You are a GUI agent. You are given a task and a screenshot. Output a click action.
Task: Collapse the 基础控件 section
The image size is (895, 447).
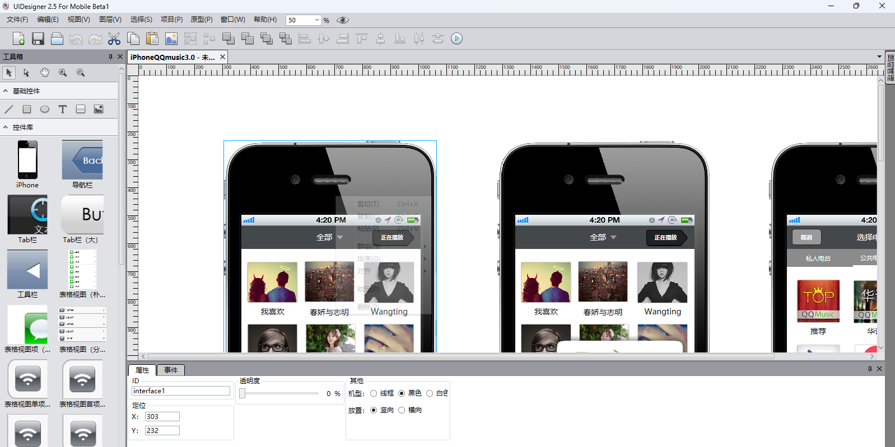pyautogui.click(x=6, y=91)
